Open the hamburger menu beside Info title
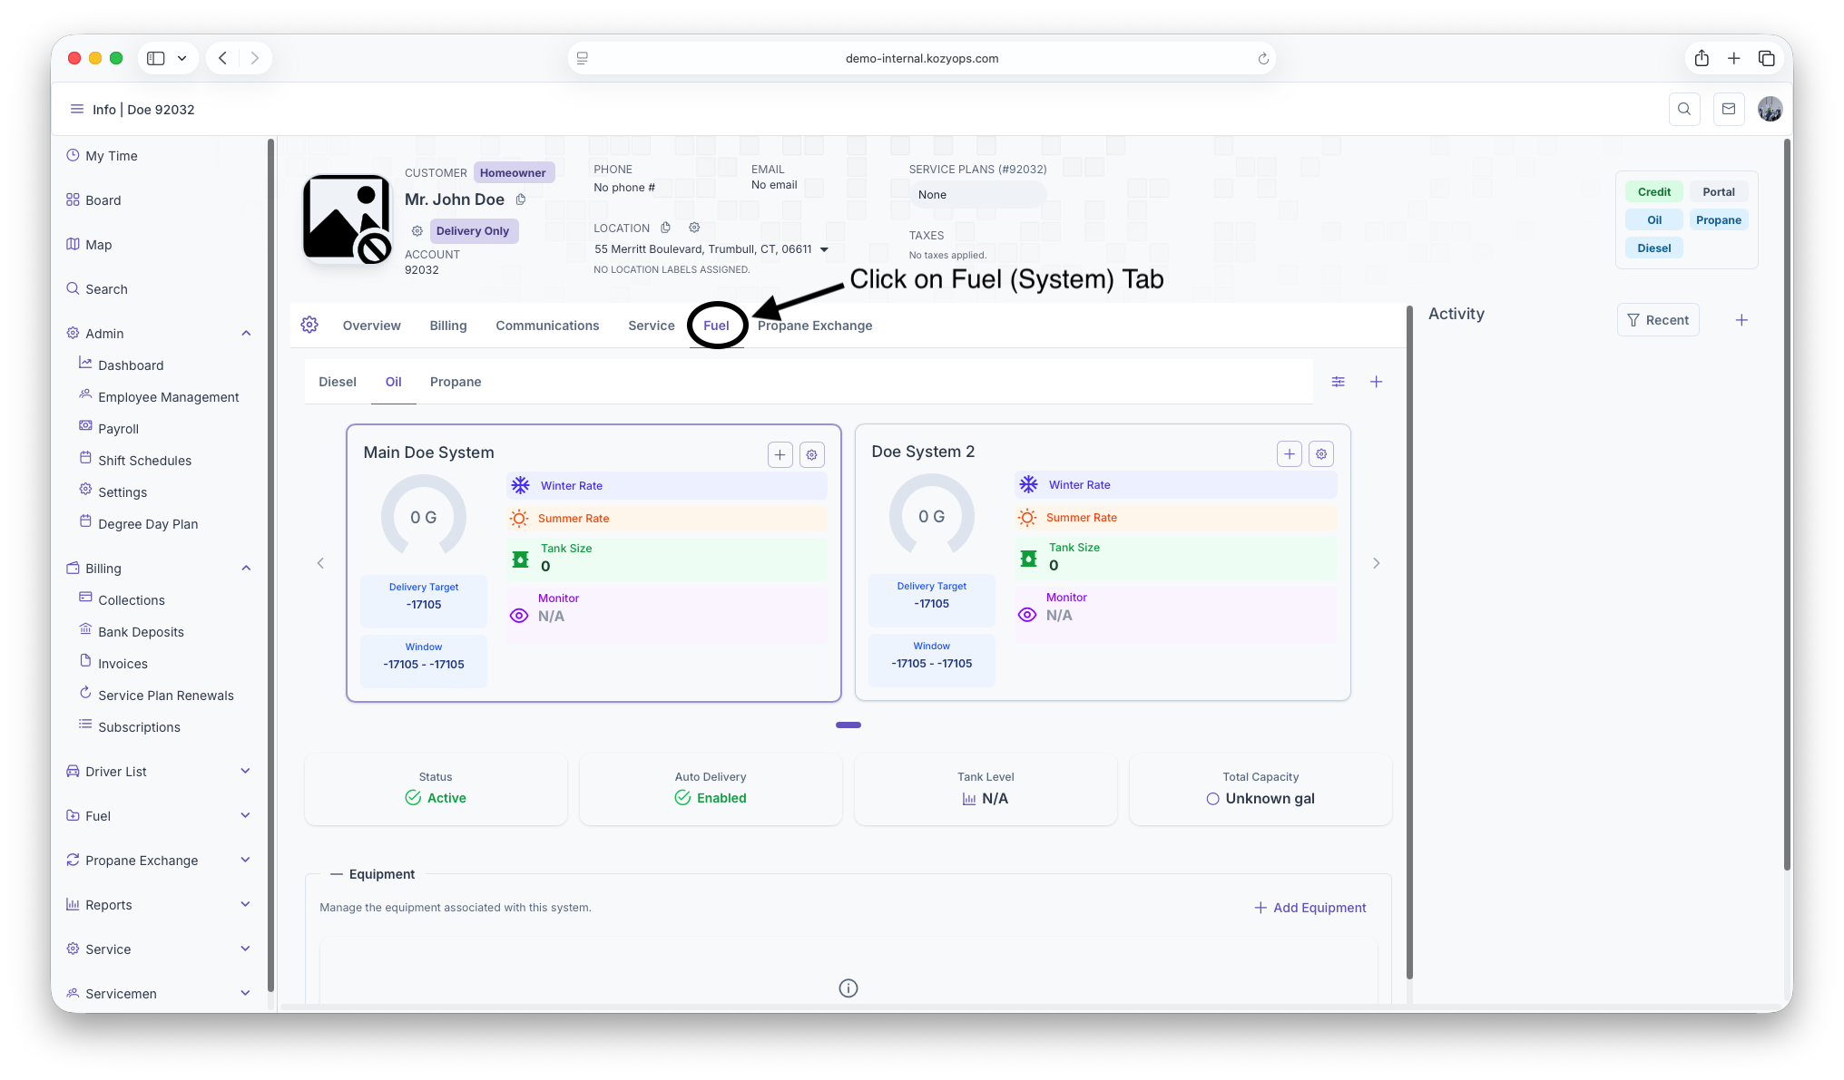 [77, 109]
